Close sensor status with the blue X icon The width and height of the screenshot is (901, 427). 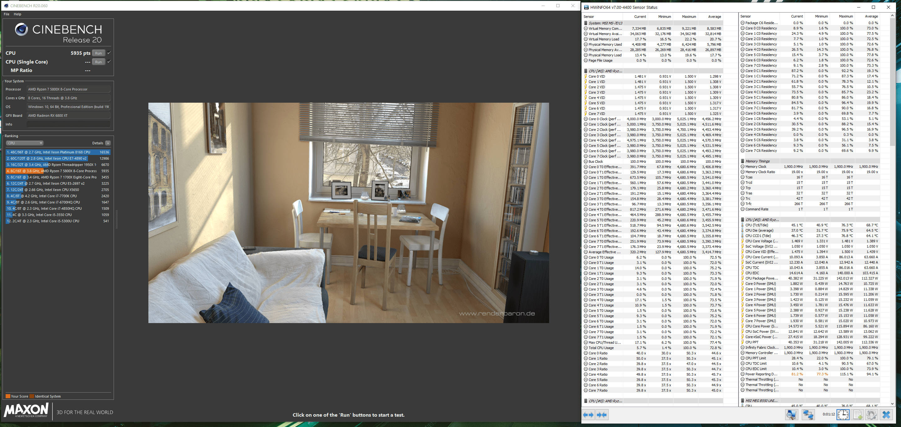[886, 415]
